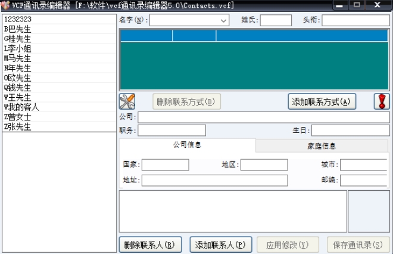This screenshot has width=393, height=254.
Task: Click the 删除联系人(R) button
Action: pyautogui.click(x=151, y=244)
